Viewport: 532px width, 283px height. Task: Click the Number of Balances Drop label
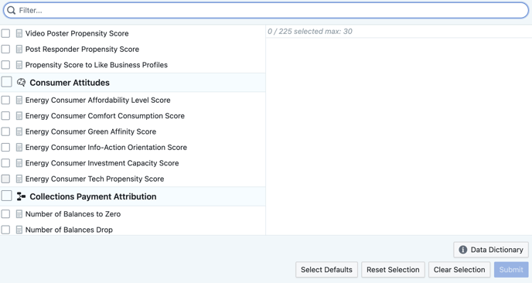pyautogui.click(x=69, y=230)
